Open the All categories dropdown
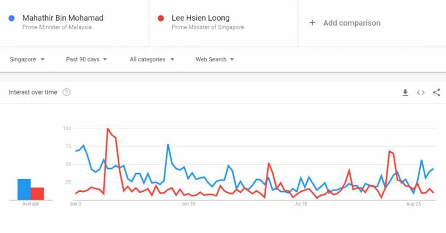Screen dimensions: 446x233 (152, 59)
